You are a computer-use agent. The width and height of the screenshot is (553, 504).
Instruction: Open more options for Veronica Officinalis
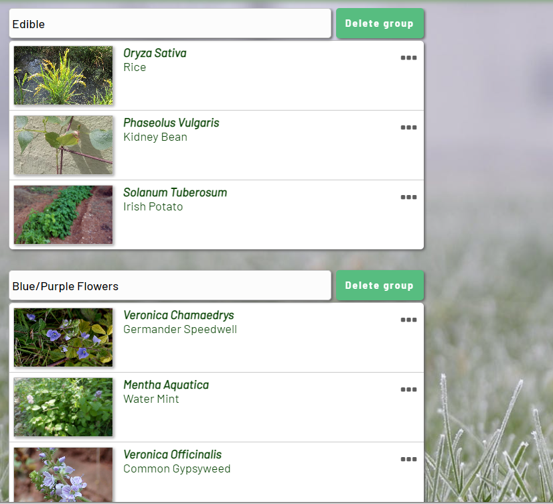pos(408,459)
